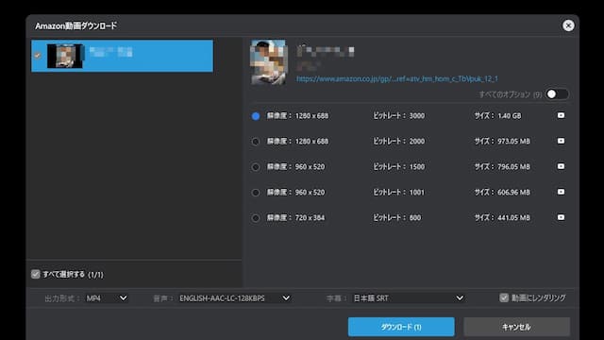Screen dimensions: 604x340
Task: Open the 日本語 SRT subtitle dropdown
Action: point(409,298)
